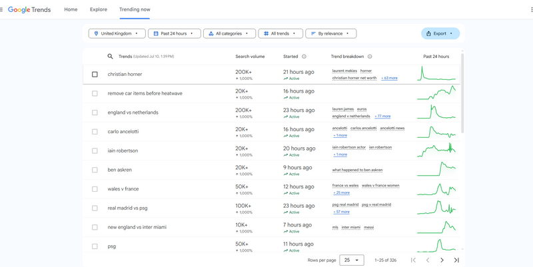The image size is (533, 267).
Task: Jump to the last page of results
Action: pyautogui.click(x=456, y=260)
